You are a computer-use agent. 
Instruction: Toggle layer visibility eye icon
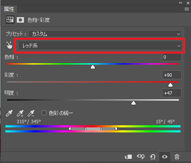click(165, 157)
